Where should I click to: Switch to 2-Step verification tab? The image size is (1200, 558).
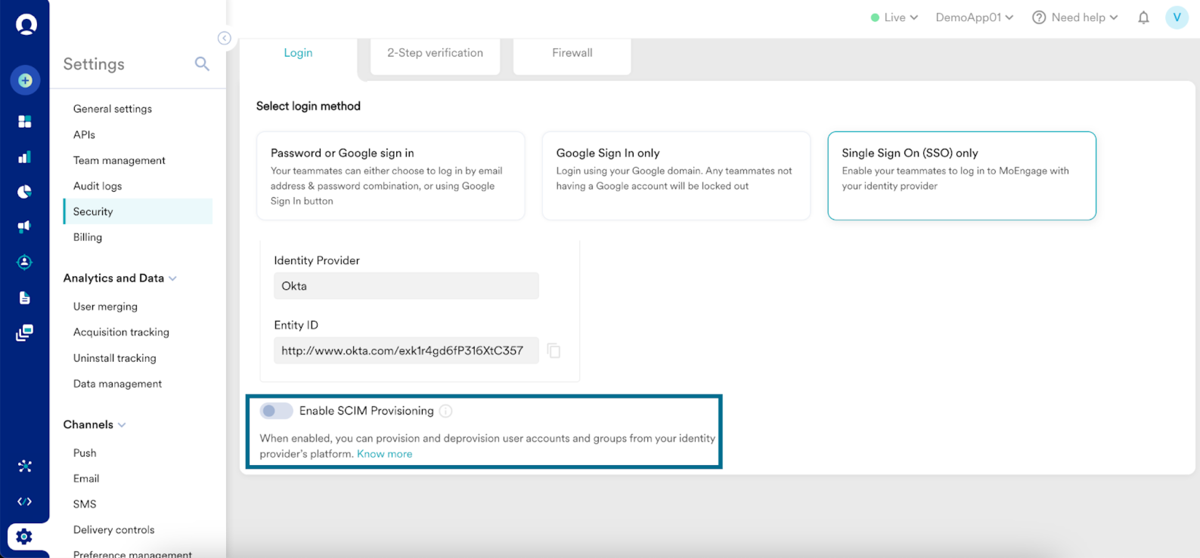pos(435,53)
